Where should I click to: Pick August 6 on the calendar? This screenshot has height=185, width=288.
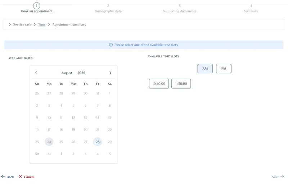(x=85, y=105)
